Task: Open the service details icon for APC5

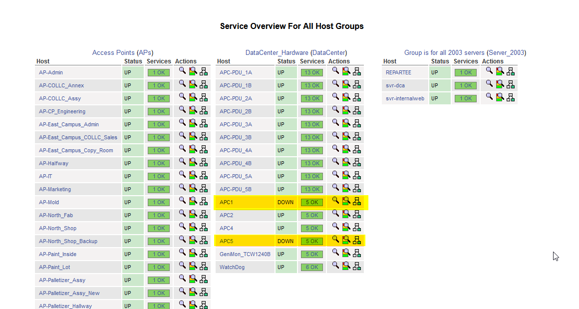Action: (x=346, y=240)
